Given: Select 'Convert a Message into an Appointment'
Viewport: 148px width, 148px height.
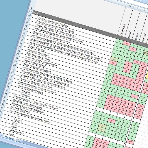Looking at the screenshot, I should [43, 81].
